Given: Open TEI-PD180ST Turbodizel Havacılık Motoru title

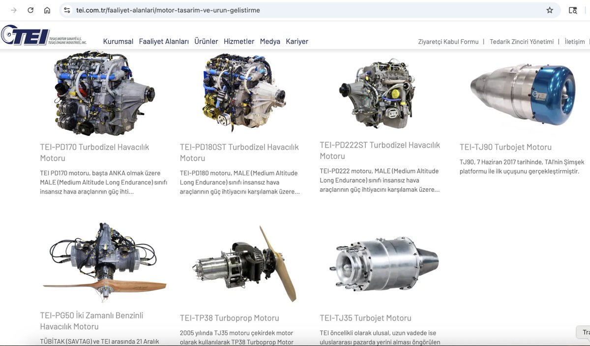Looking at the screenshot, I should click(239, 152).
